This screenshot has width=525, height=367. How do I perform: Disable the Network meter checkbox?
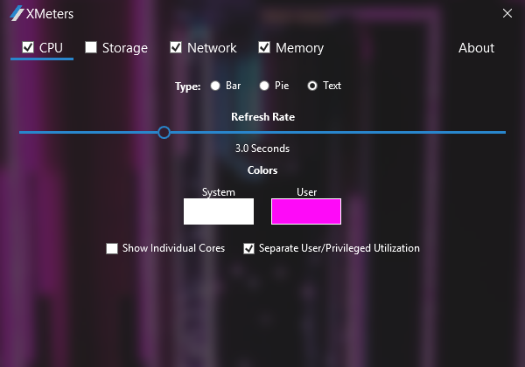coord(176,48)
